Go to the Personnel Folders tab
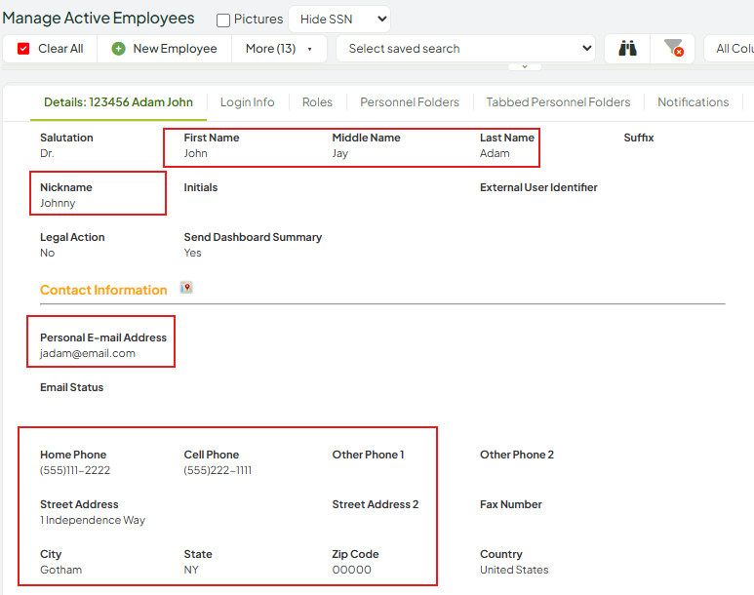 coord(410,102)
